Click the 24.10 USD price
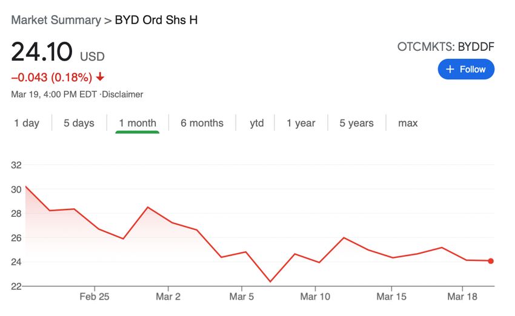Screen dimensions: 515x316 point(58,52)
